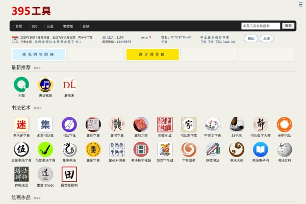Open the 五体书法字典 icon

(x=21, y=149)
